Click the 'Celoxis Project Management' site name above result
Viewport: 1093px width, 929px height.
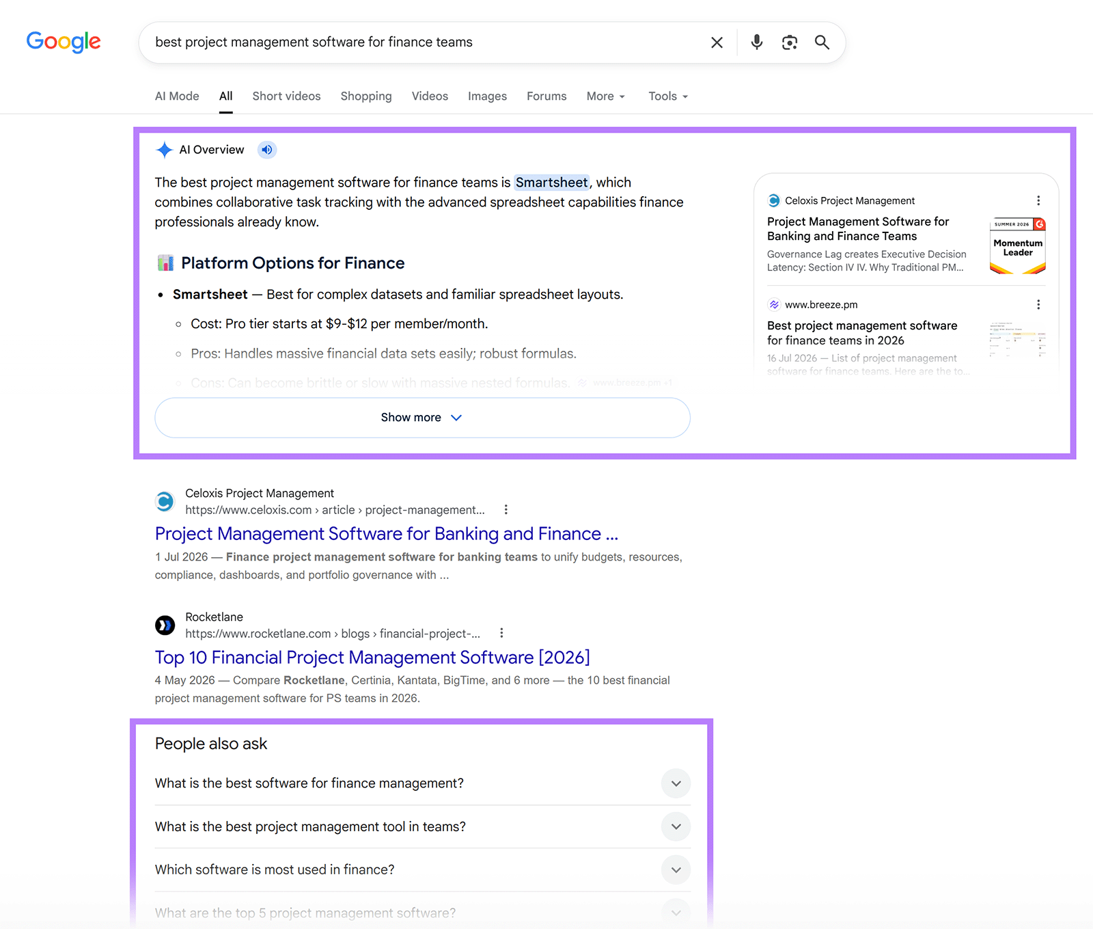click(260, 494)
